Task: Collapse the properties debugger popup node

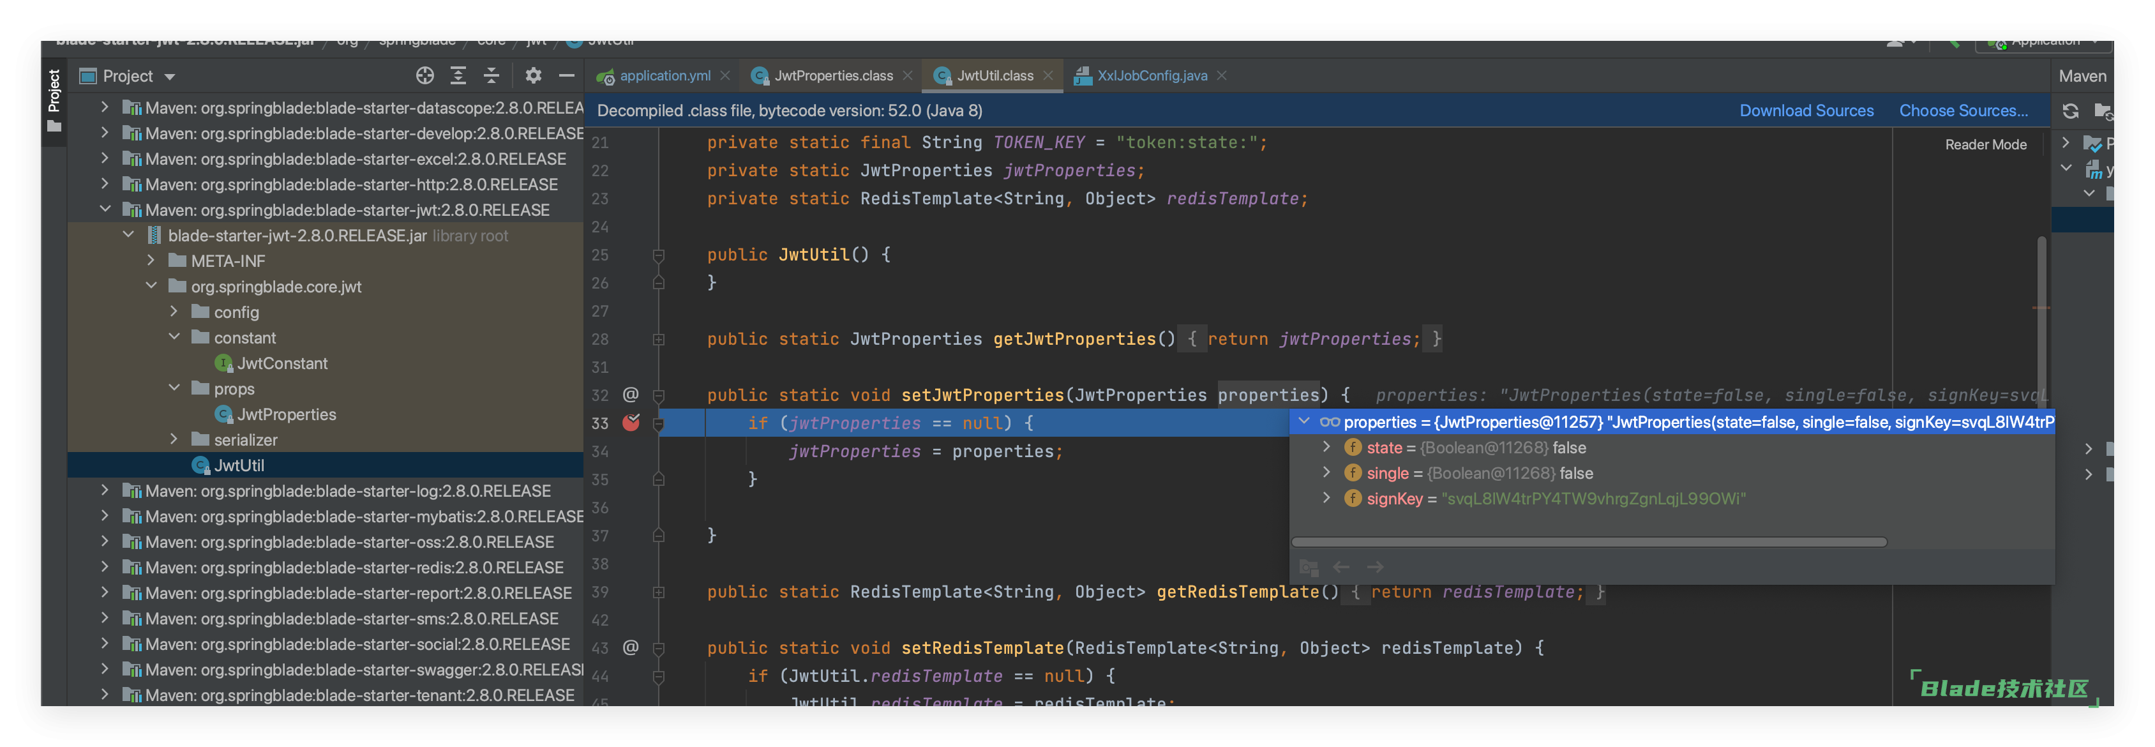Action: coord(1304,421)
